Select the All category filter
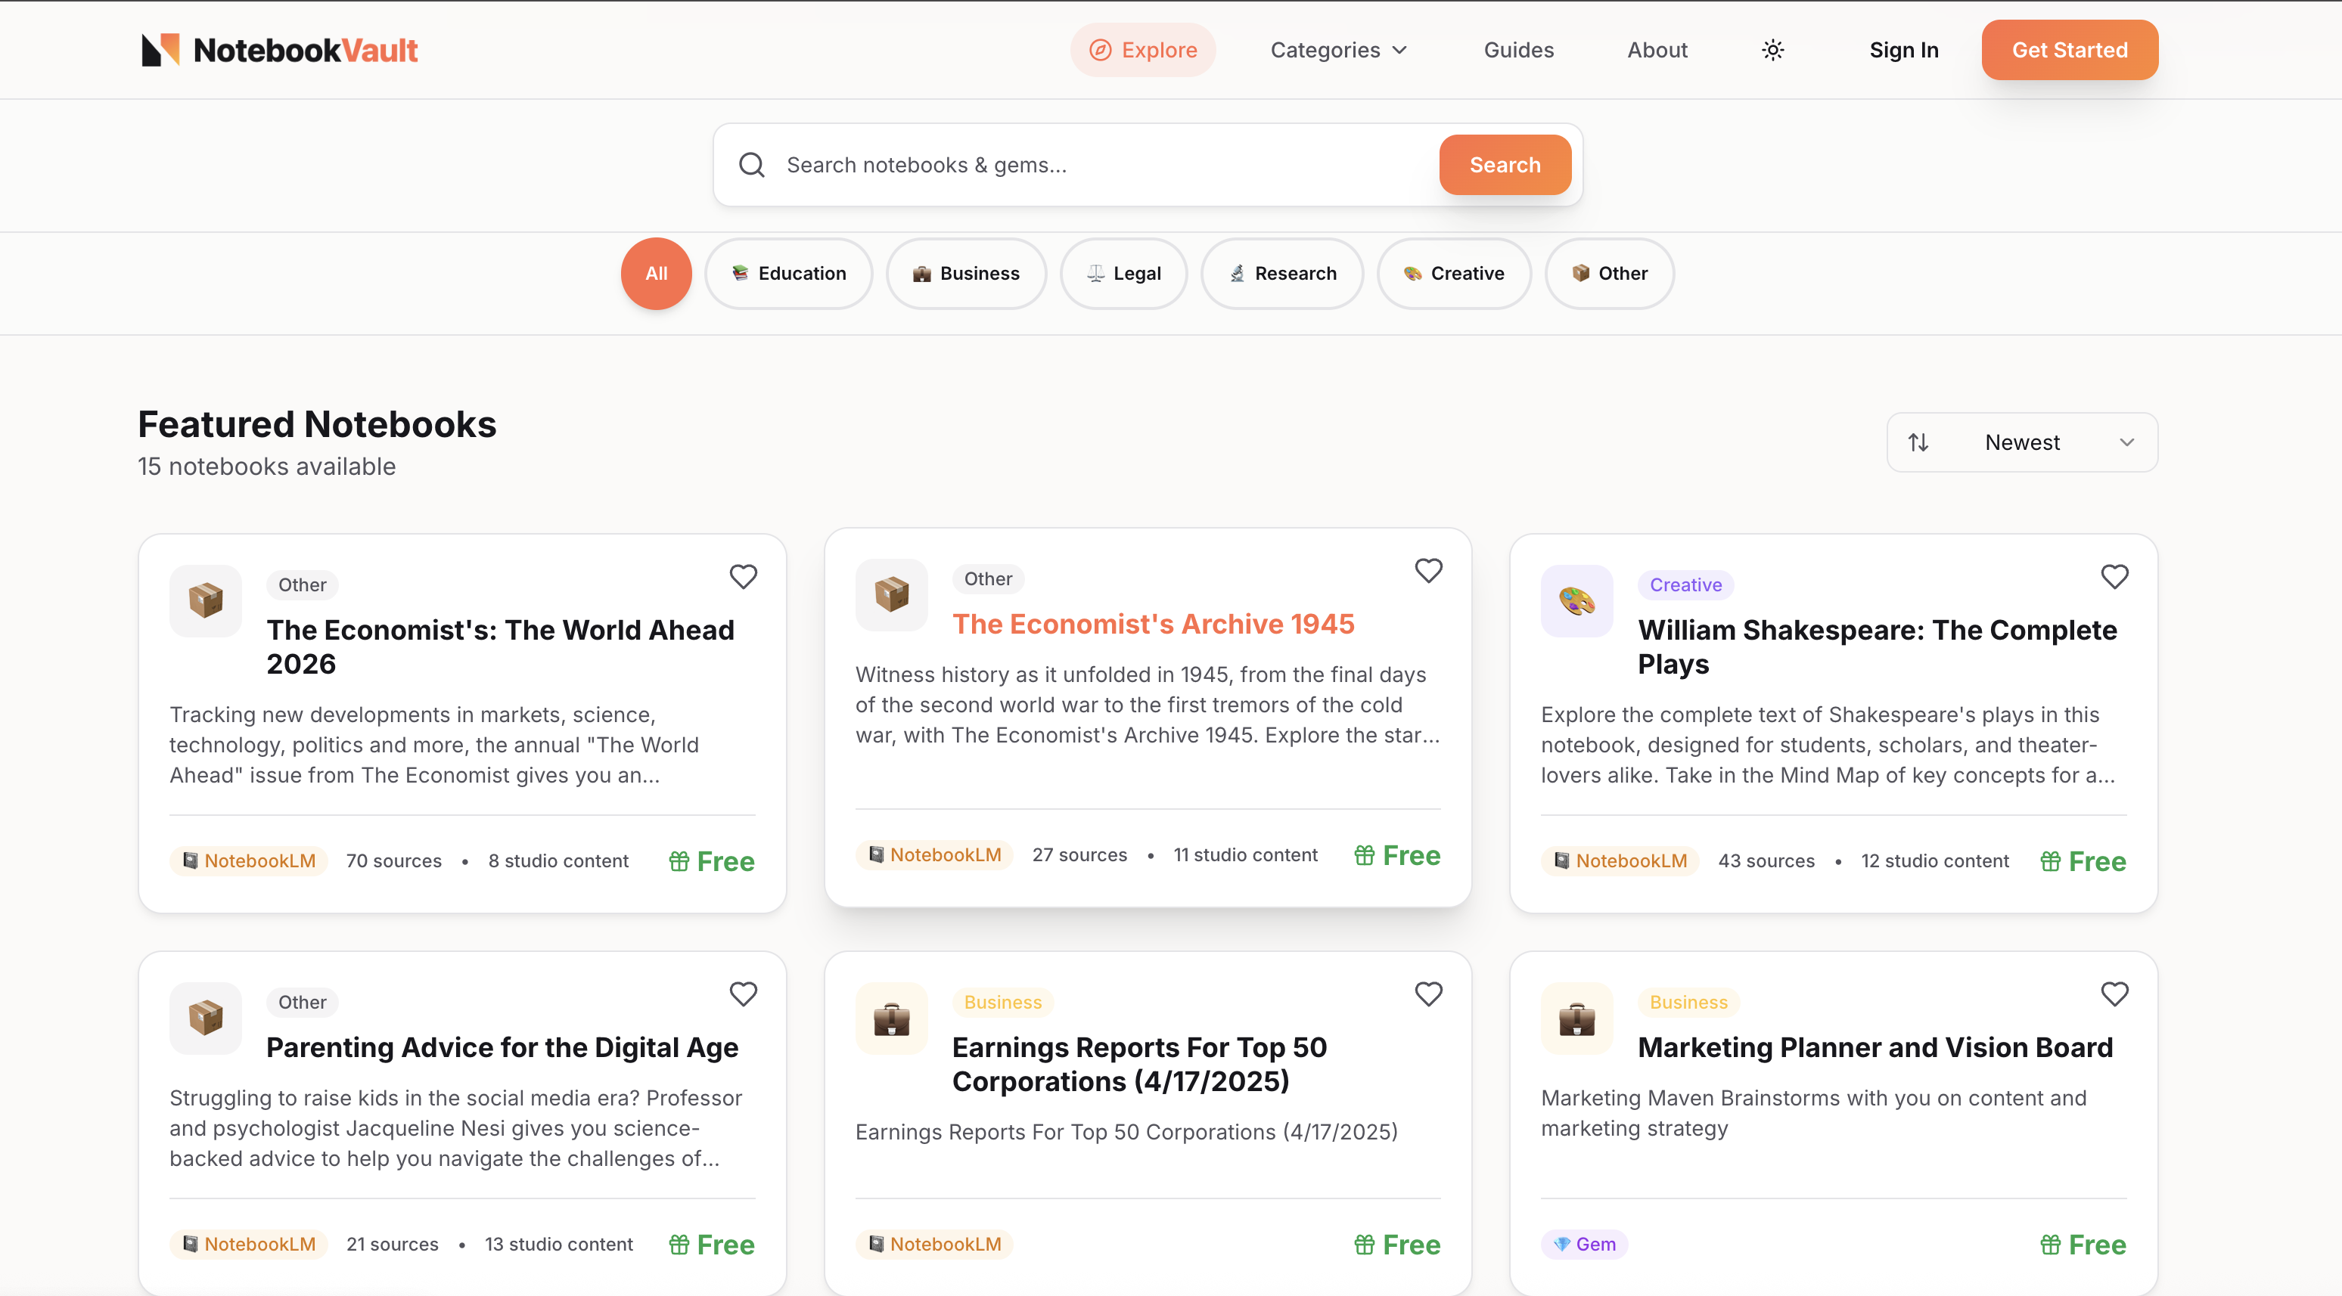This screenshot has height=1296, width=2342. pyautogui.click(x=656, y=274)
